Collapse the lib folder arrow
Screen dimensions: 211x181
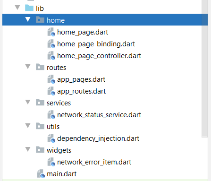[x=17, y=8]
